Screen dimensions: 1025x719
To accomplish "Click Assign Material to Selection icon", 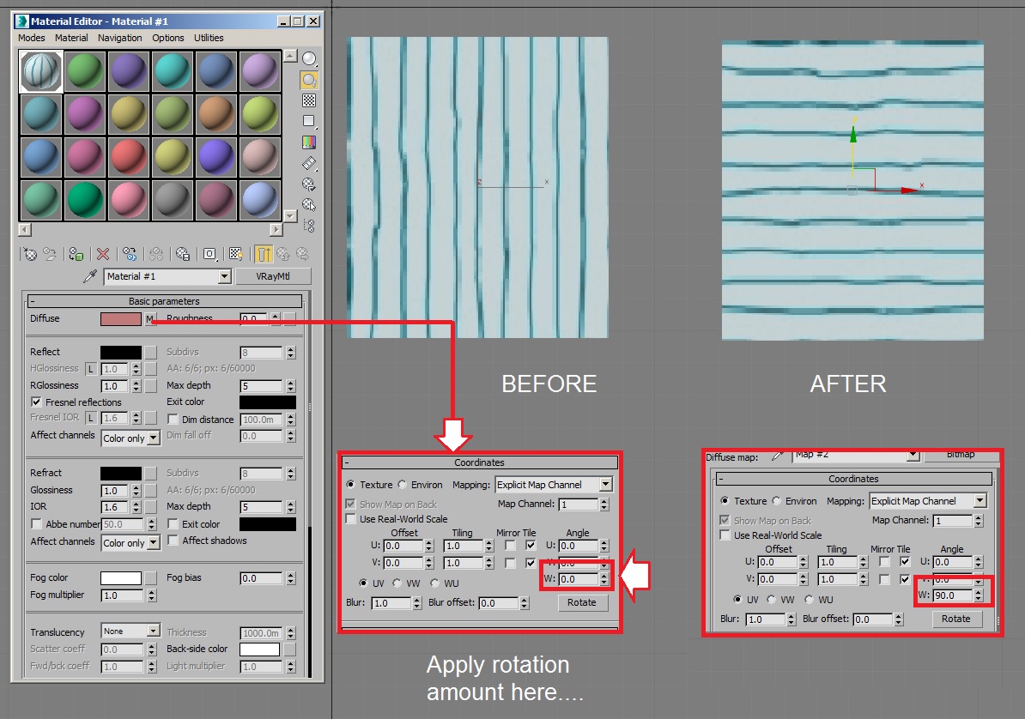I will tap(76, 254).
